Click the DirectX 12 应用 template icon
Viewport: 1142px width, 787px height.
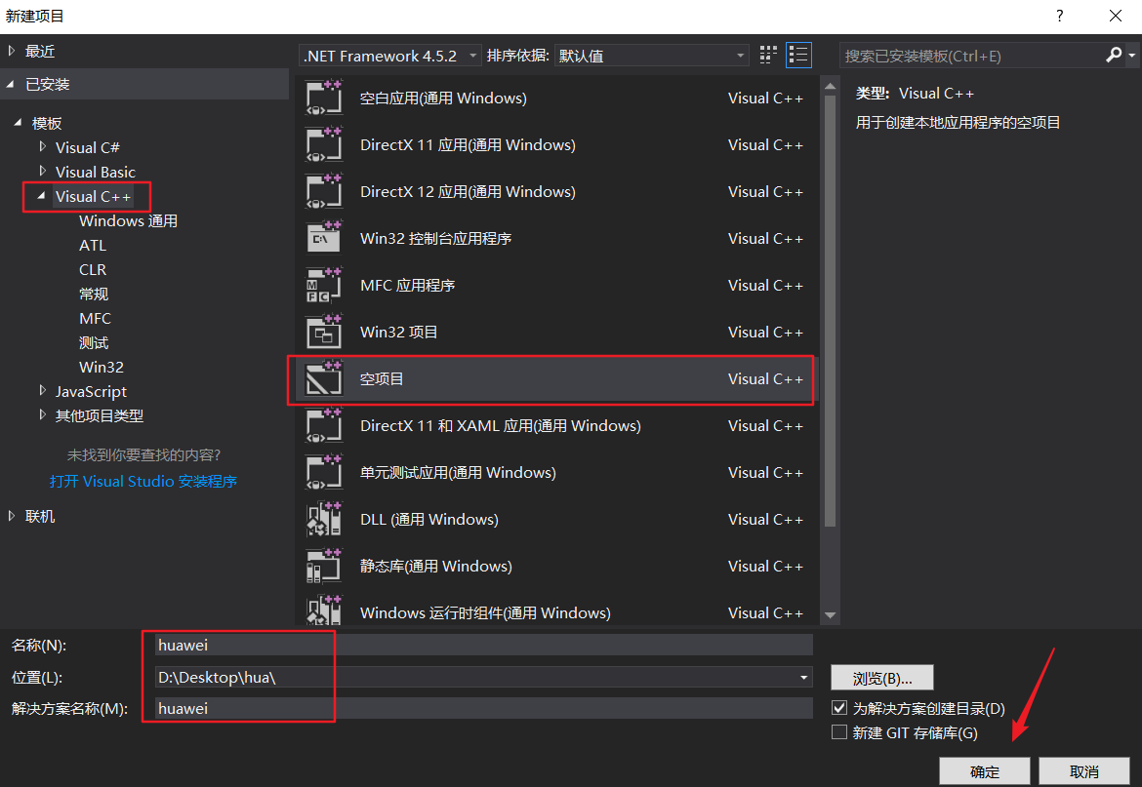(x=324, y=191)
